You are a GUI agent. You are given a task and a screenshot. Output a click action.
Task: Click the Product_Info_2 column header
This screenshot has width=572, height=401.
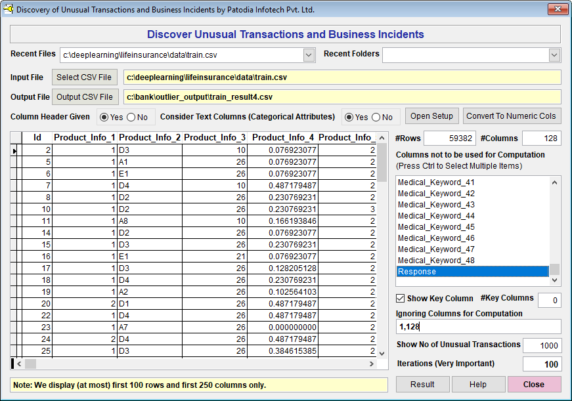[150, 138]
